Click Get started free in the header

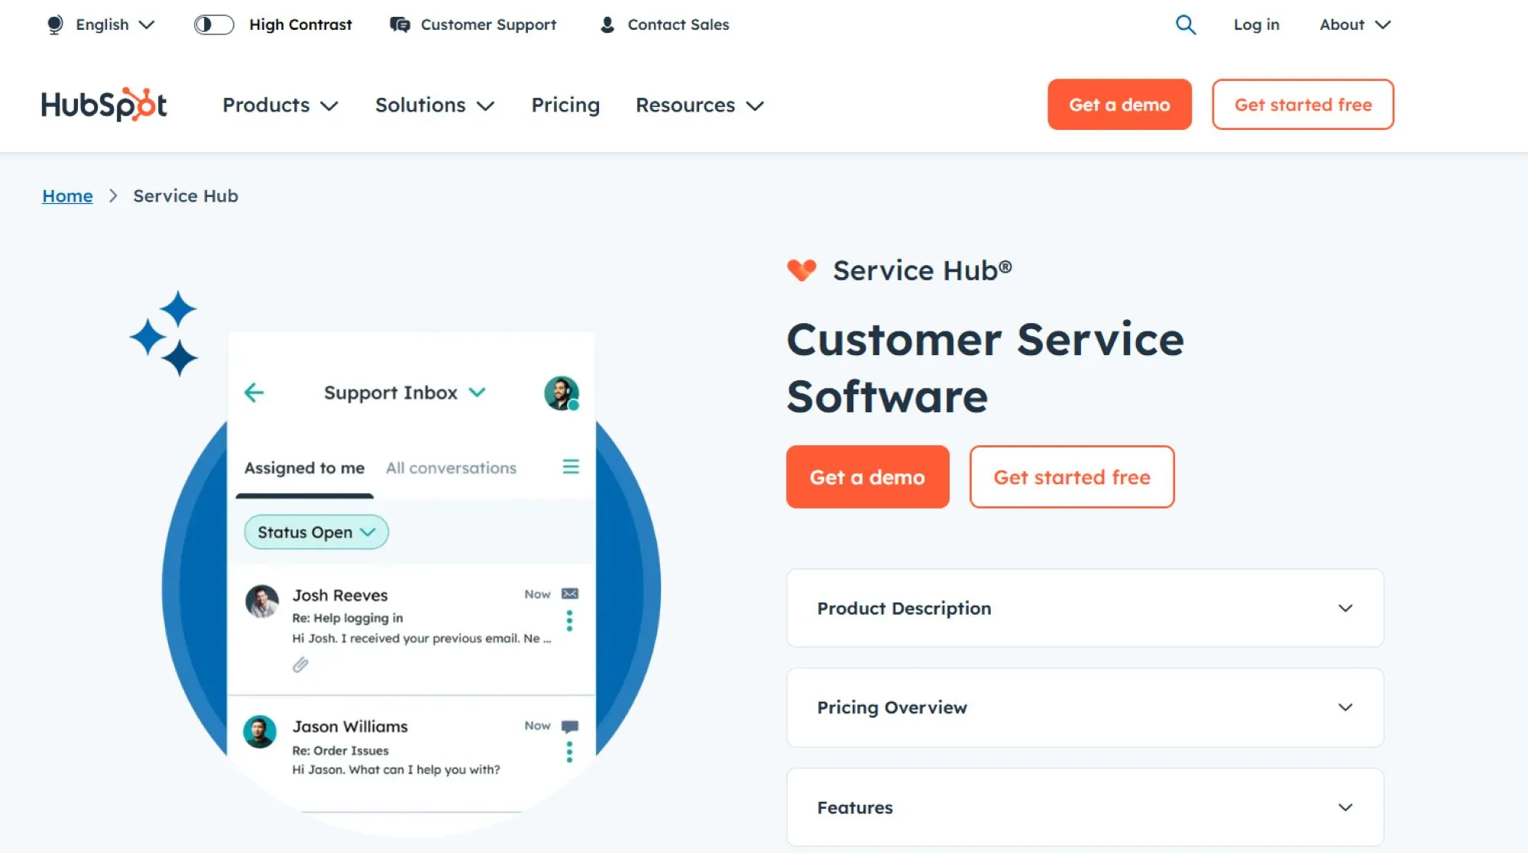(1303, 105)
